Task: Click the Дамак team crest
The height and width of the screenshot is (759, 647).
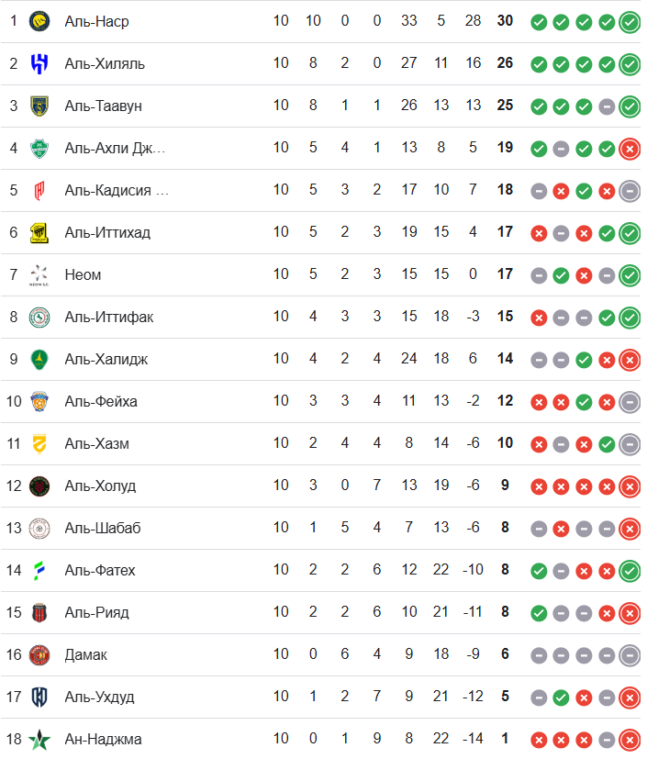Action: pyautogui.click(x=39, y=654)
